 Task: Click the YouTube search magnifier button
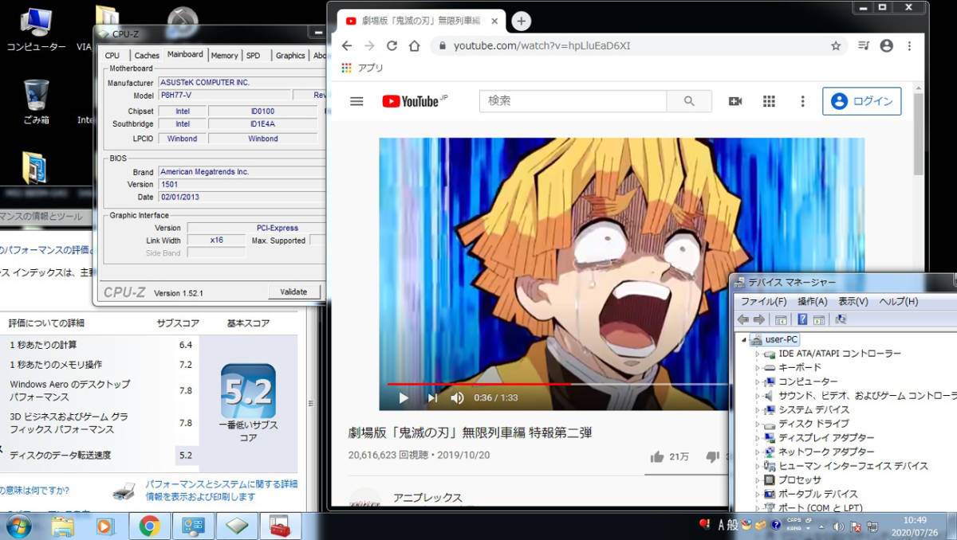tap(689, 101)
